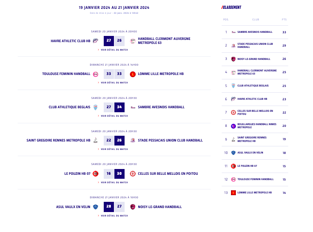Expand details for Le Pouzin vs Celles match
Image resolution: width=313 pixels, height=232 pixels.
coord(114,182)
